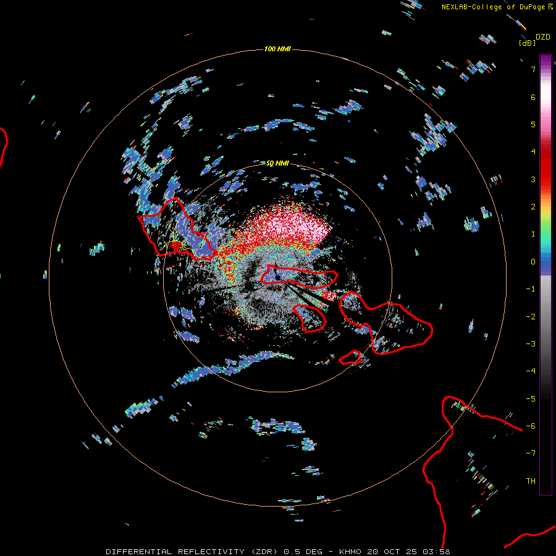Click the -4 value on the color scale

click(531, 371)
